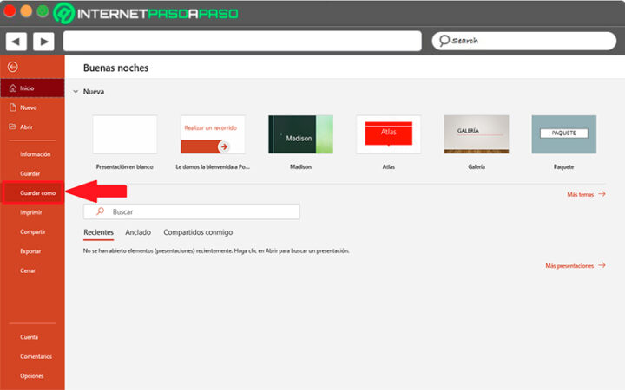Click the browser back navigation button
This screenshot has height=390, width=625.
click(x=16, y=41)
